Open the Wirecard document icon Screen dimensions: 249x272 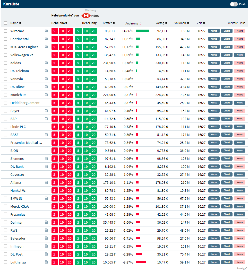(46, 31)
